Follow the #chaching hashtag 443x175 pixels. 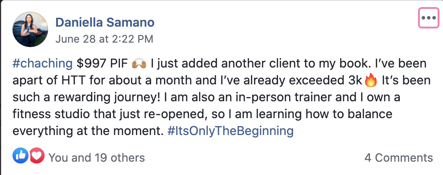click(x=43, y=64)
